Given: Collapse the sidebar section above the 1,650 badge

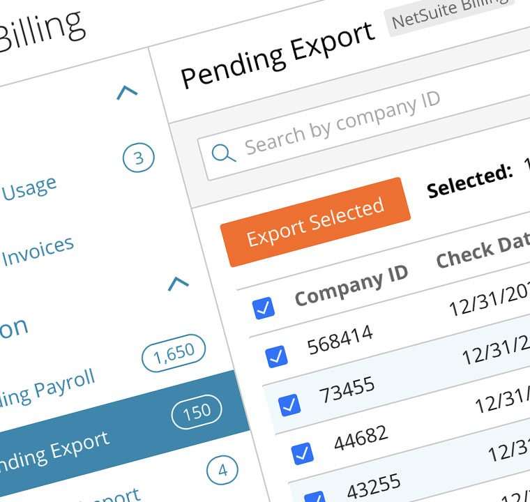Looking at the screenshot, I should tap(179, 284).
